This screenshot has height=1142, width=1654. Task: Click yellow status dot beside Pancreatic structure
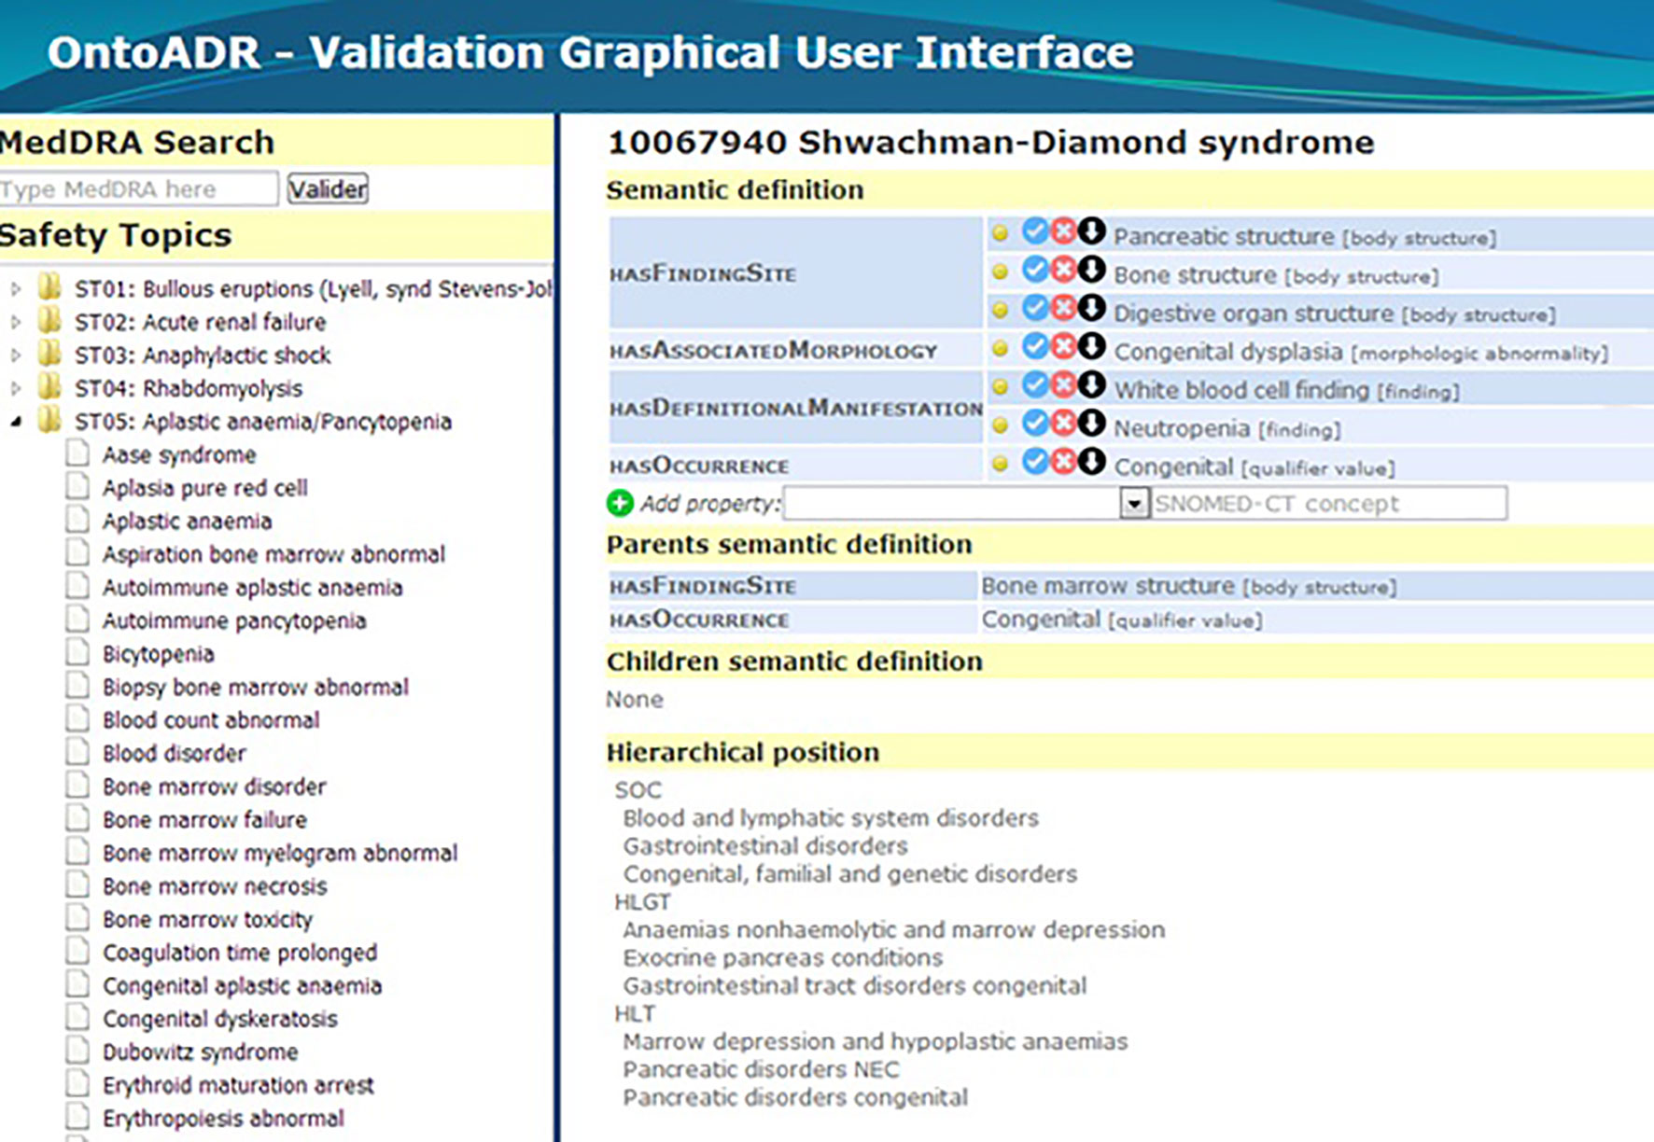pyautogui.click(x=1000, y=233)
